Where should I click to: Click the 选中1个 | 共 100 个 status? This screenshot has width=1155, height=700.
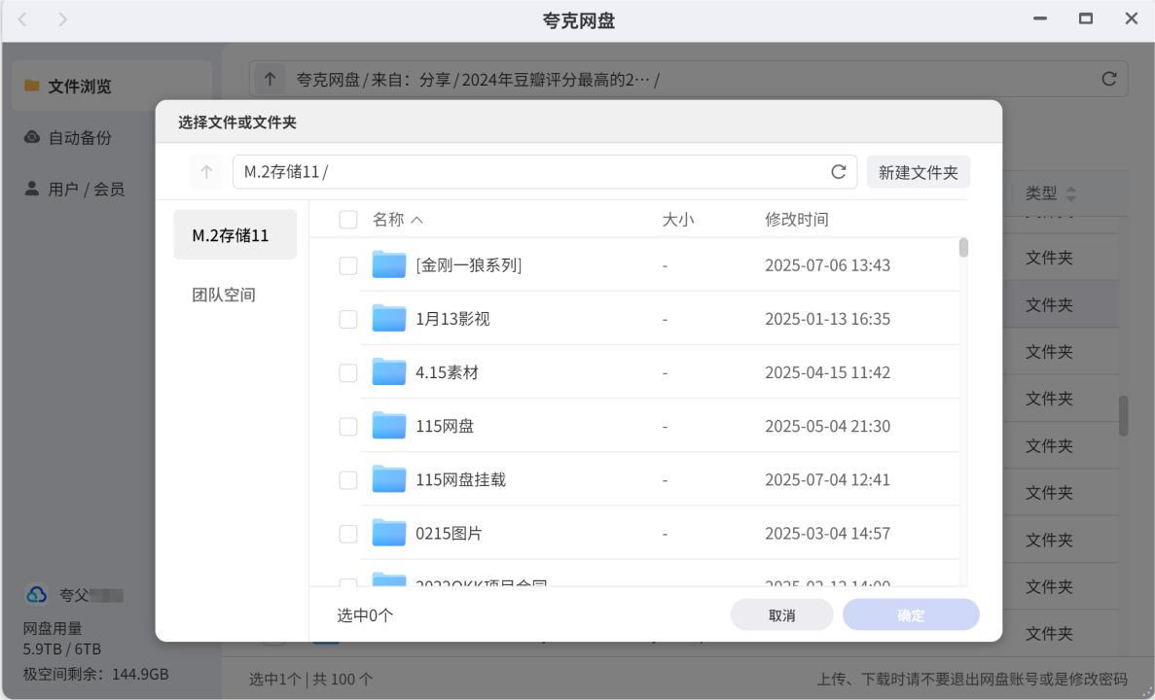pyautogui.click(x=310, y=679)
